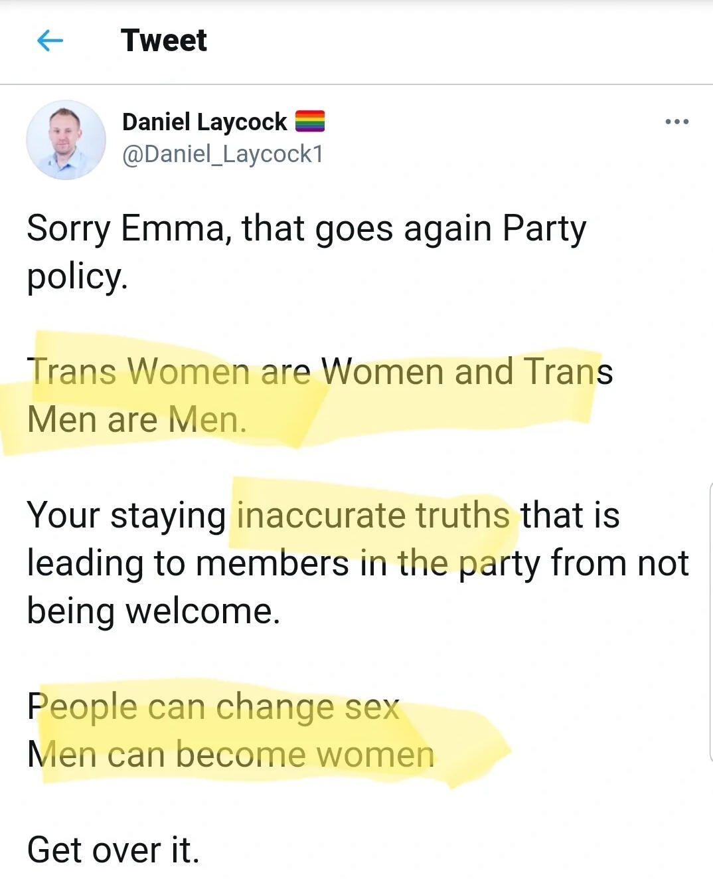Tap the 'Get over it.' closing line
Viewport: 713px width, 879px height.
[x=113, y=850]
